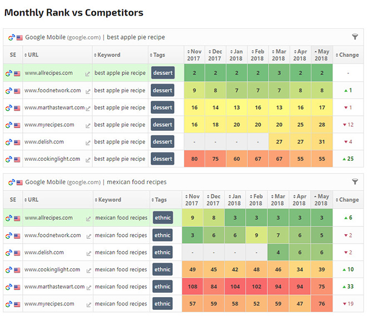Sort mexican food table by Tags column

[160, 200]
